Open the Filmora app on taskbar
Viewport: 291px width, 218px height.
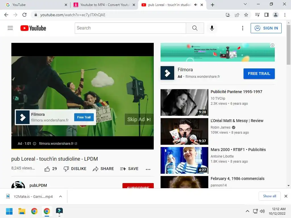59,211
